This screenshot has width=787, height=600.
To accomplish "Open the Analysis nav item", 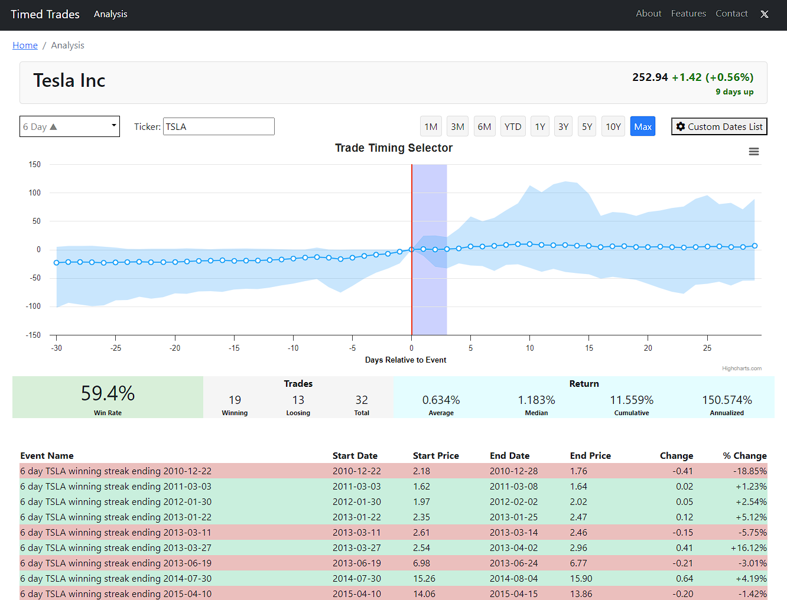I will point(110,14).
